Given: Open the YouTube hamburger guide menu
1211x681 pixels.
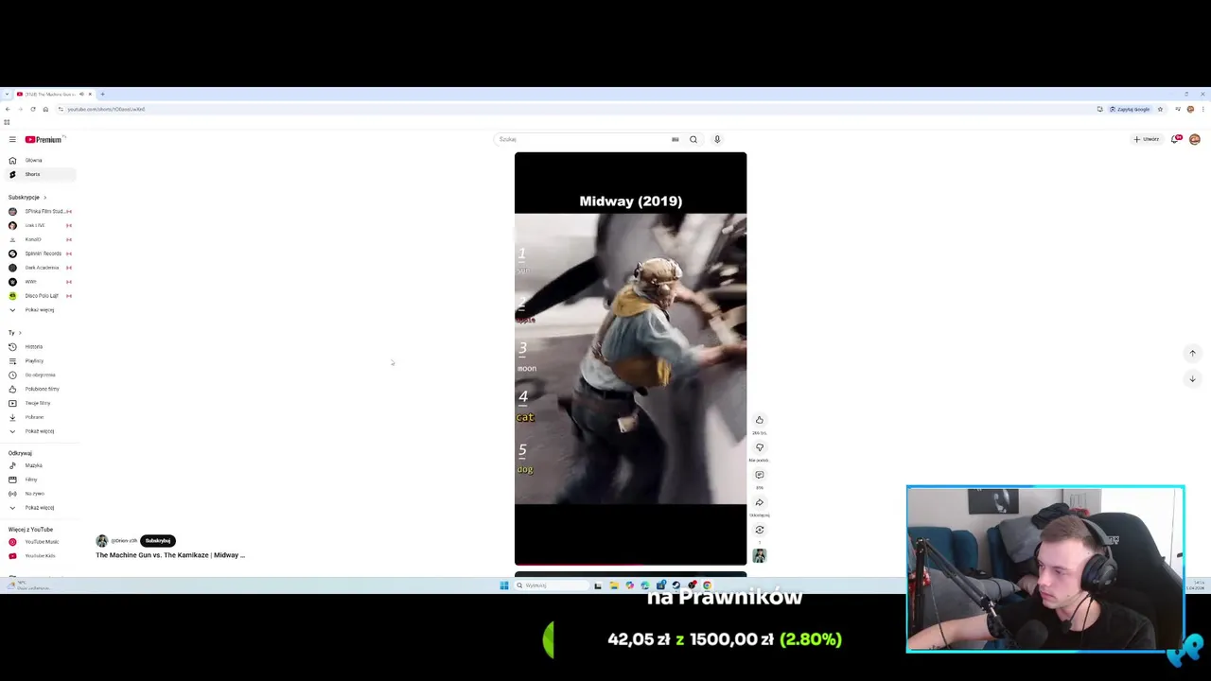Looking at the screenshot, I should point(12,139).
